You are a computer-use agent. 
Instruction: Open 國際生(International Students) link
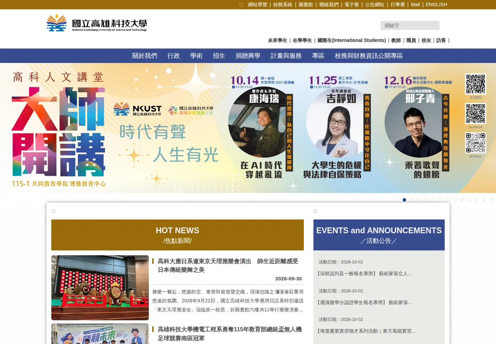click(352, 40)
